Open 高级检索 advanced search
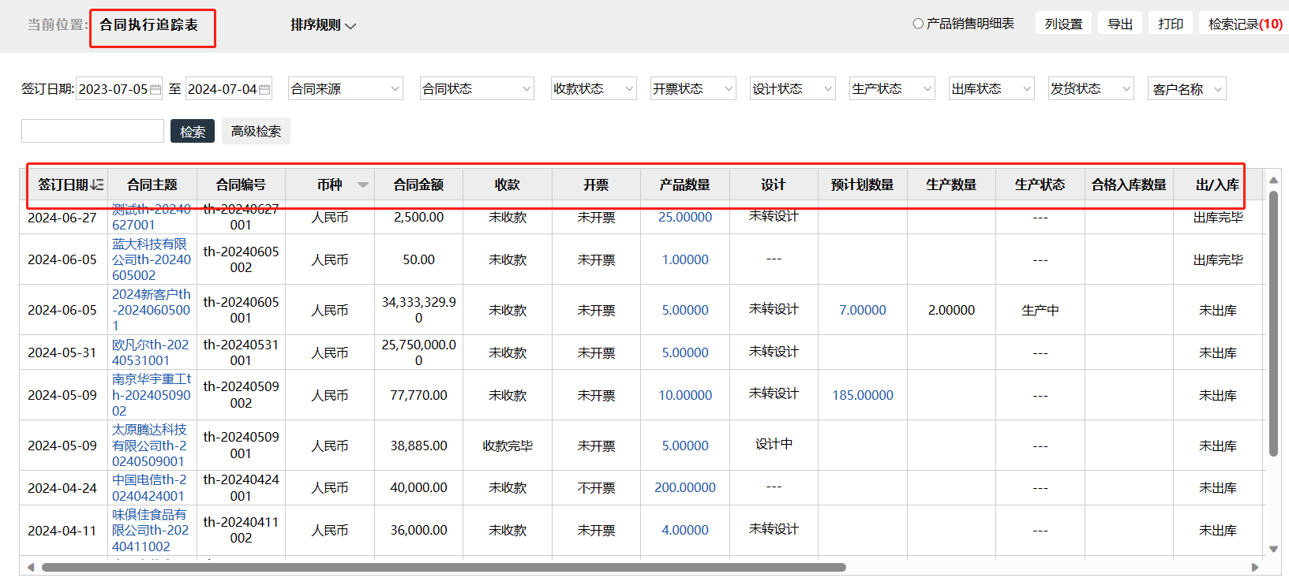Viewport: 1289px width, 578px height. 256,131
